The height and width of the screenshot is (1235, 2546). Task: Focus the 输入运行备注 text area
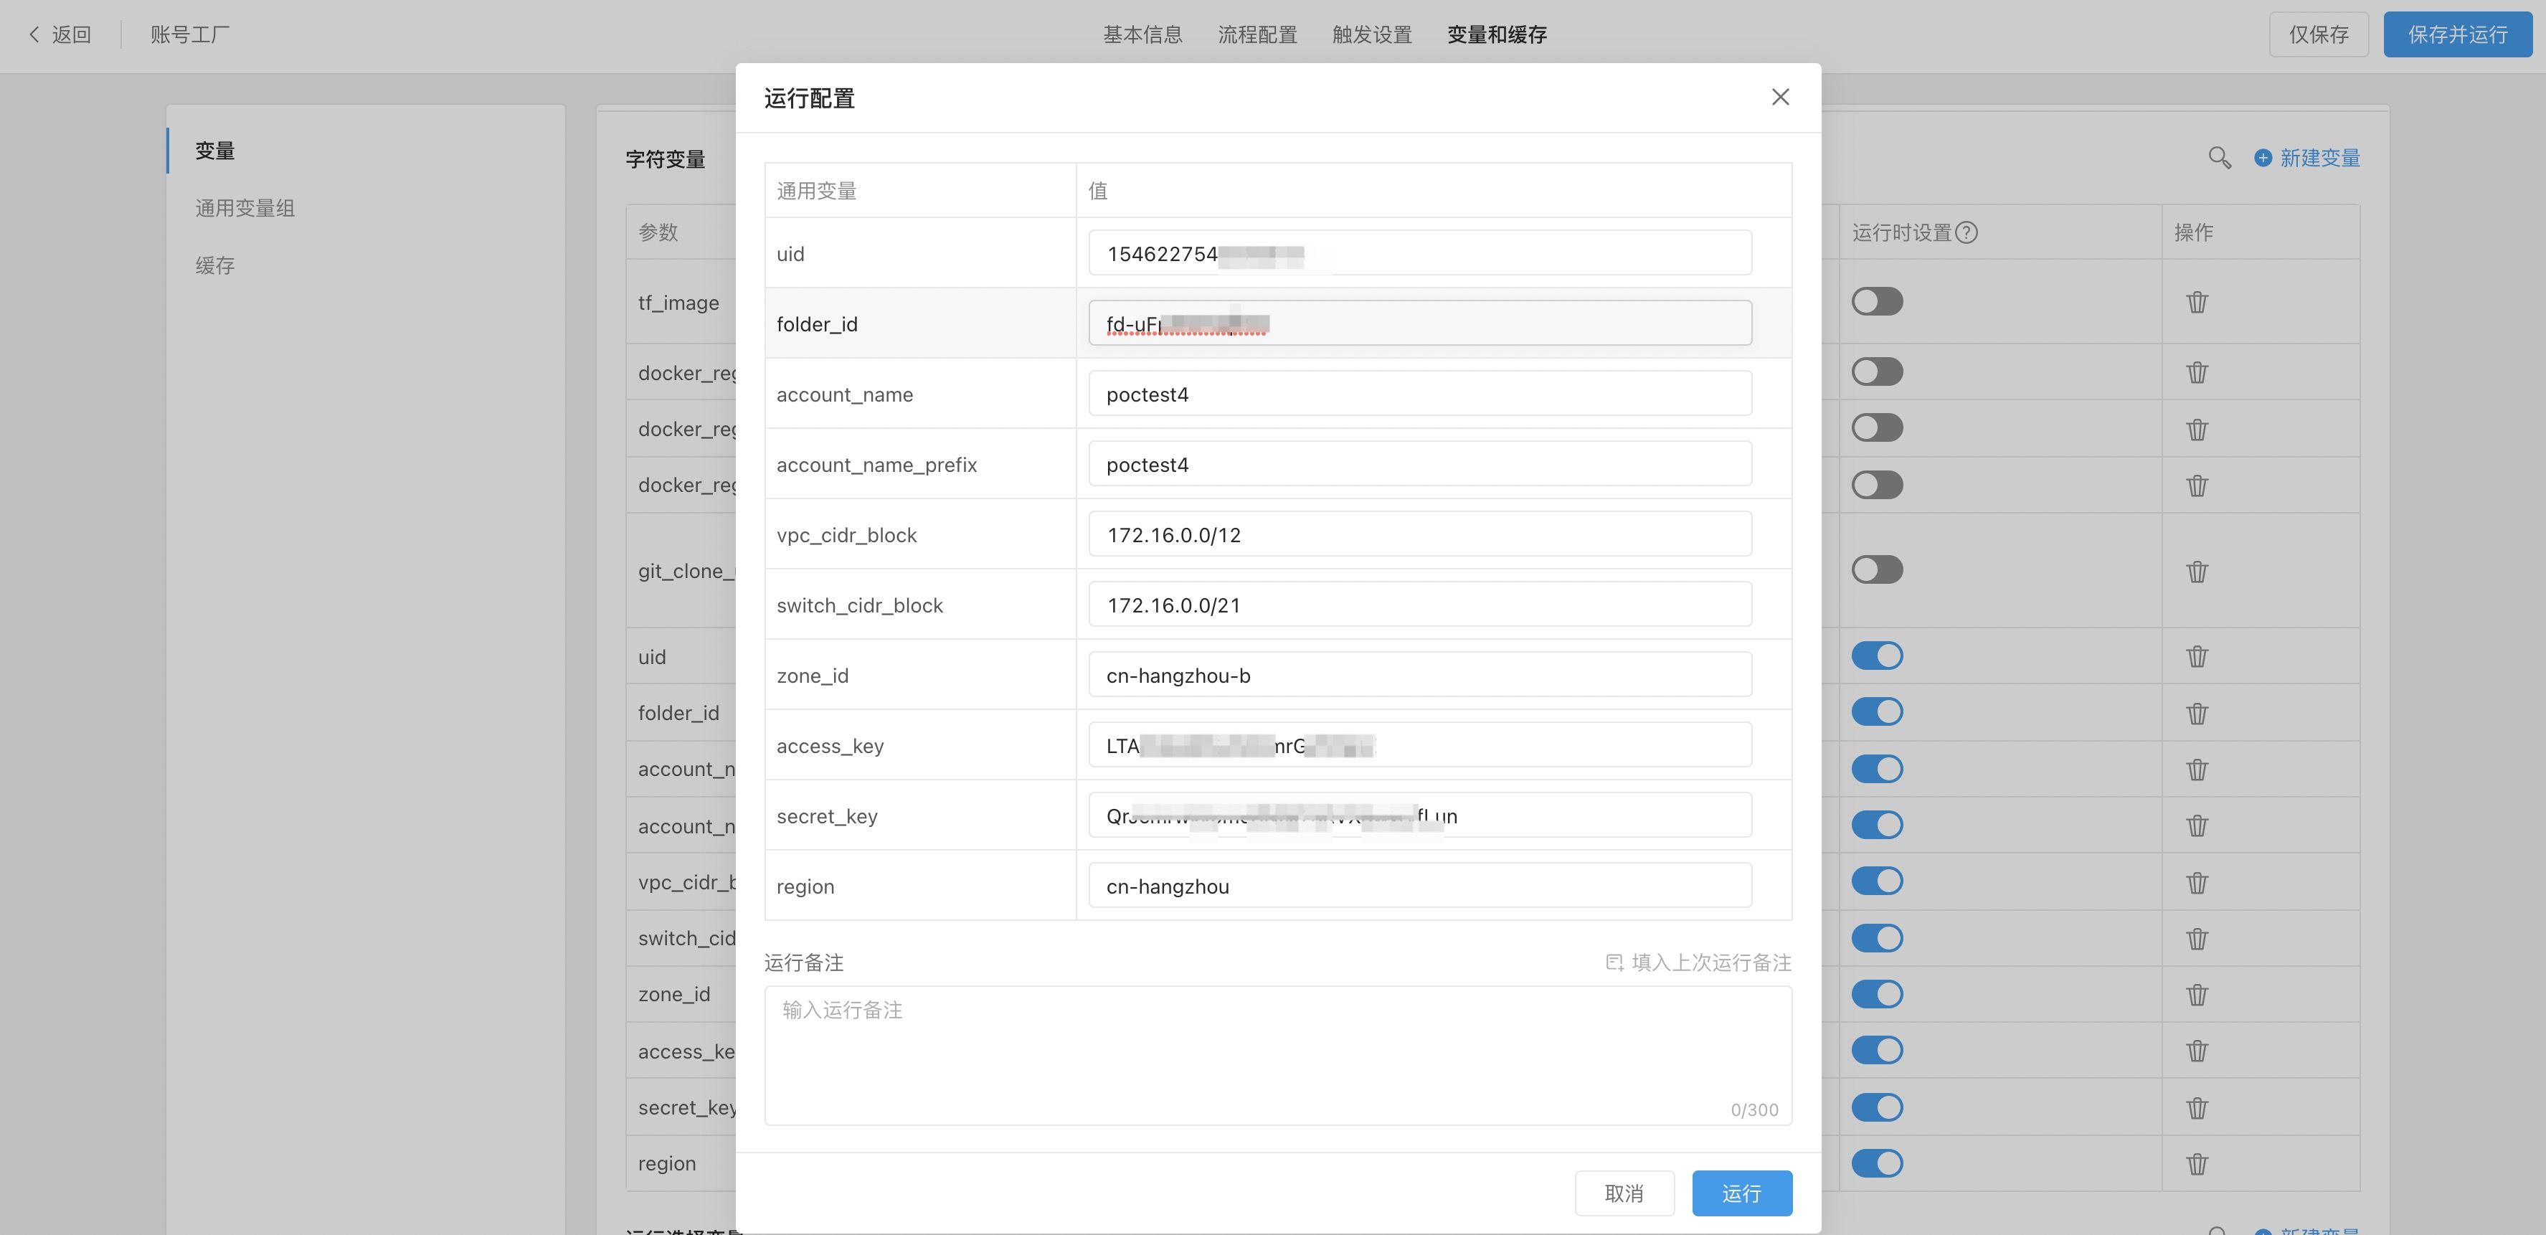[x=1277, y=1052]
